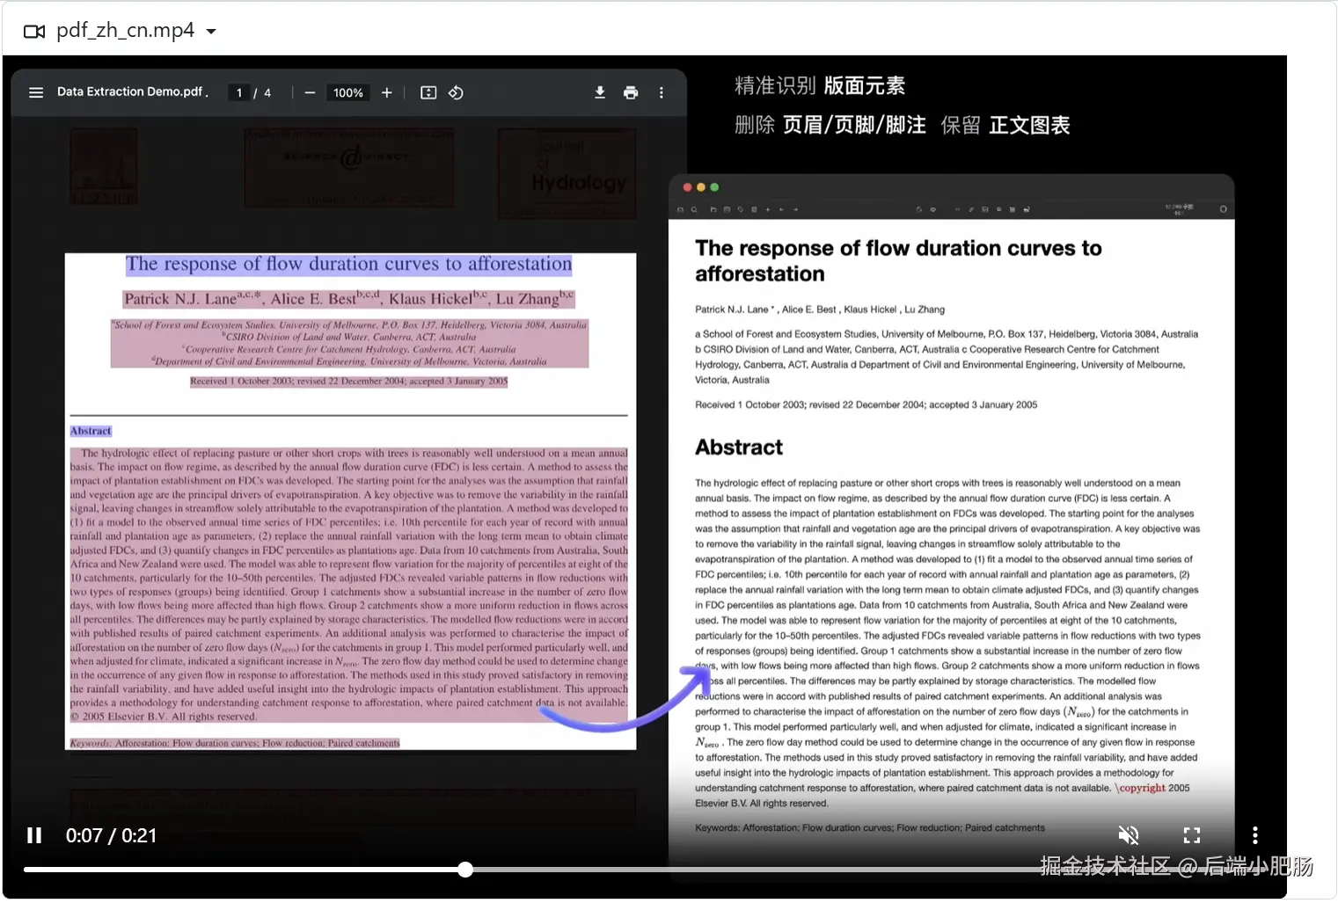Click the caption text 正文图表
Image resolution: width=1338 pixels, height=903 pixels.
1029,125
